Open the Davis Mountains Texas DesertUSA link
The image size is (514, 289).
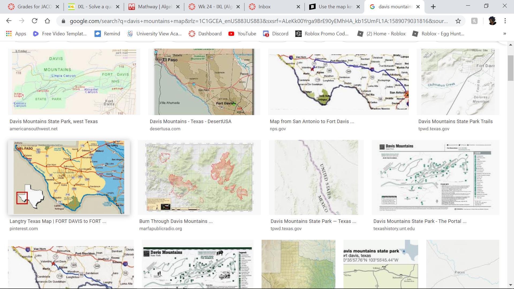[x=190, y=121]
